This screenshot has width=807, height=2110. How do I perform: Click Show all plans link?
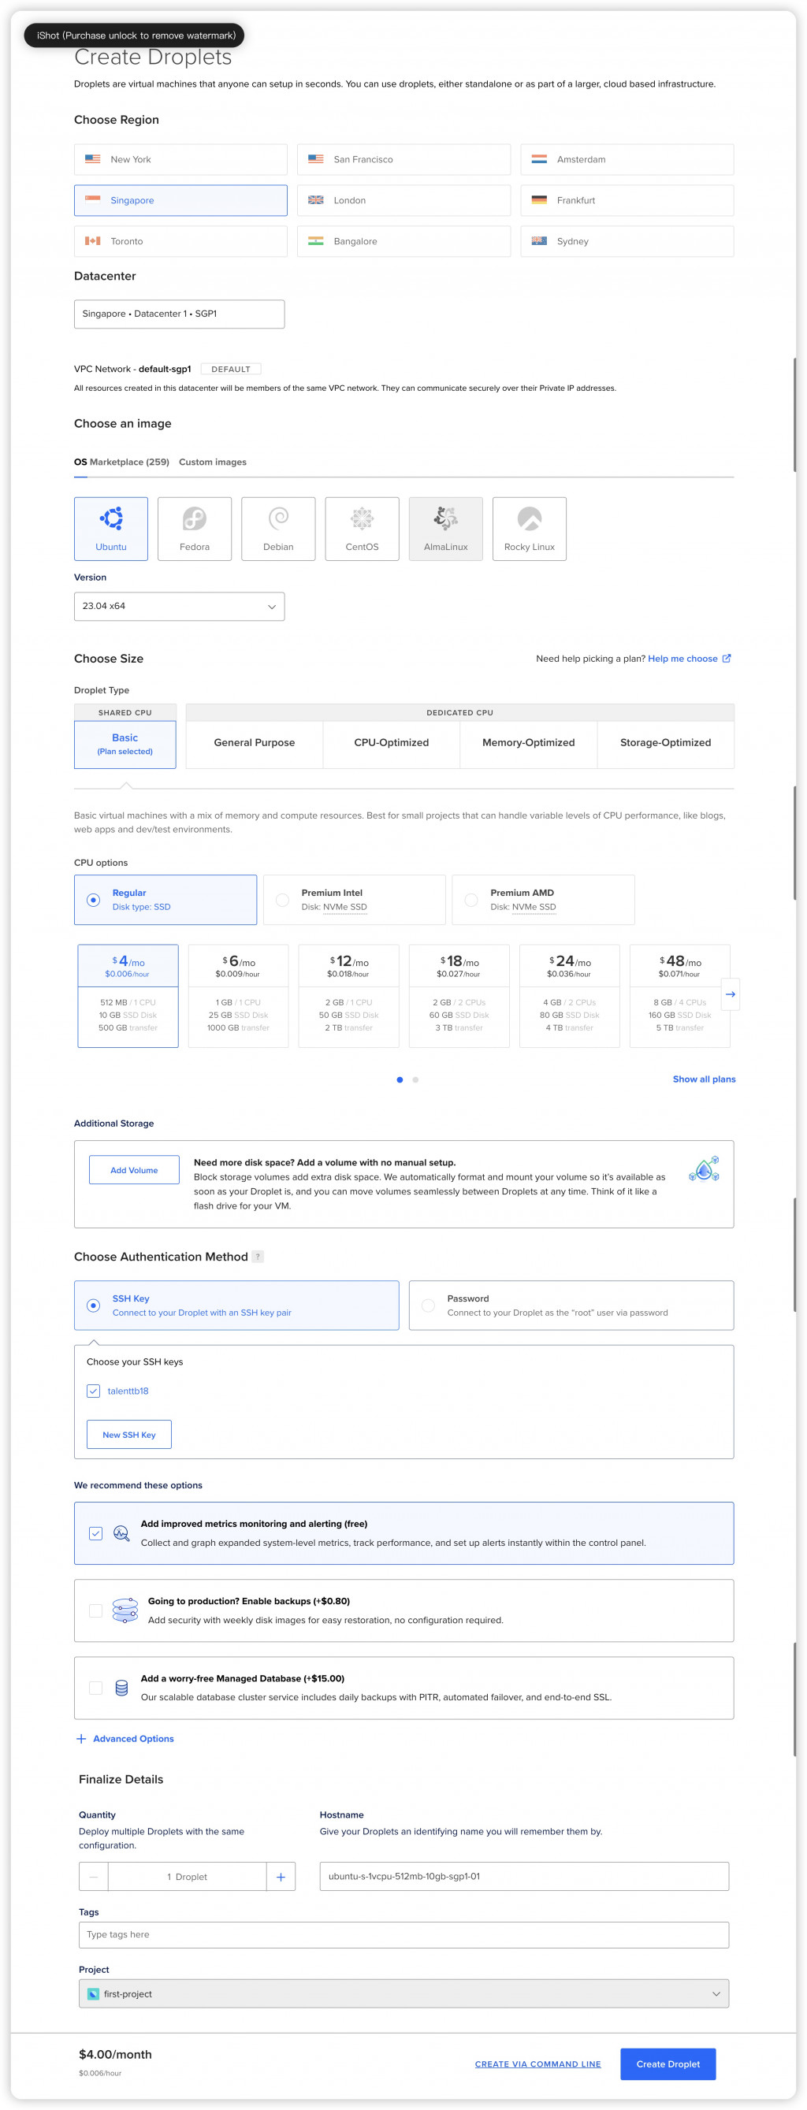[704, 1079]
